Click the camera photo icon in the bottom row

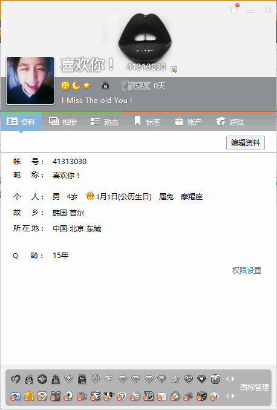coord(15,396)
